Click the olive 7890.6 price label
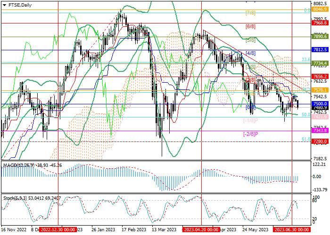This screenshot has width=330, height=235. coord(320,37)
